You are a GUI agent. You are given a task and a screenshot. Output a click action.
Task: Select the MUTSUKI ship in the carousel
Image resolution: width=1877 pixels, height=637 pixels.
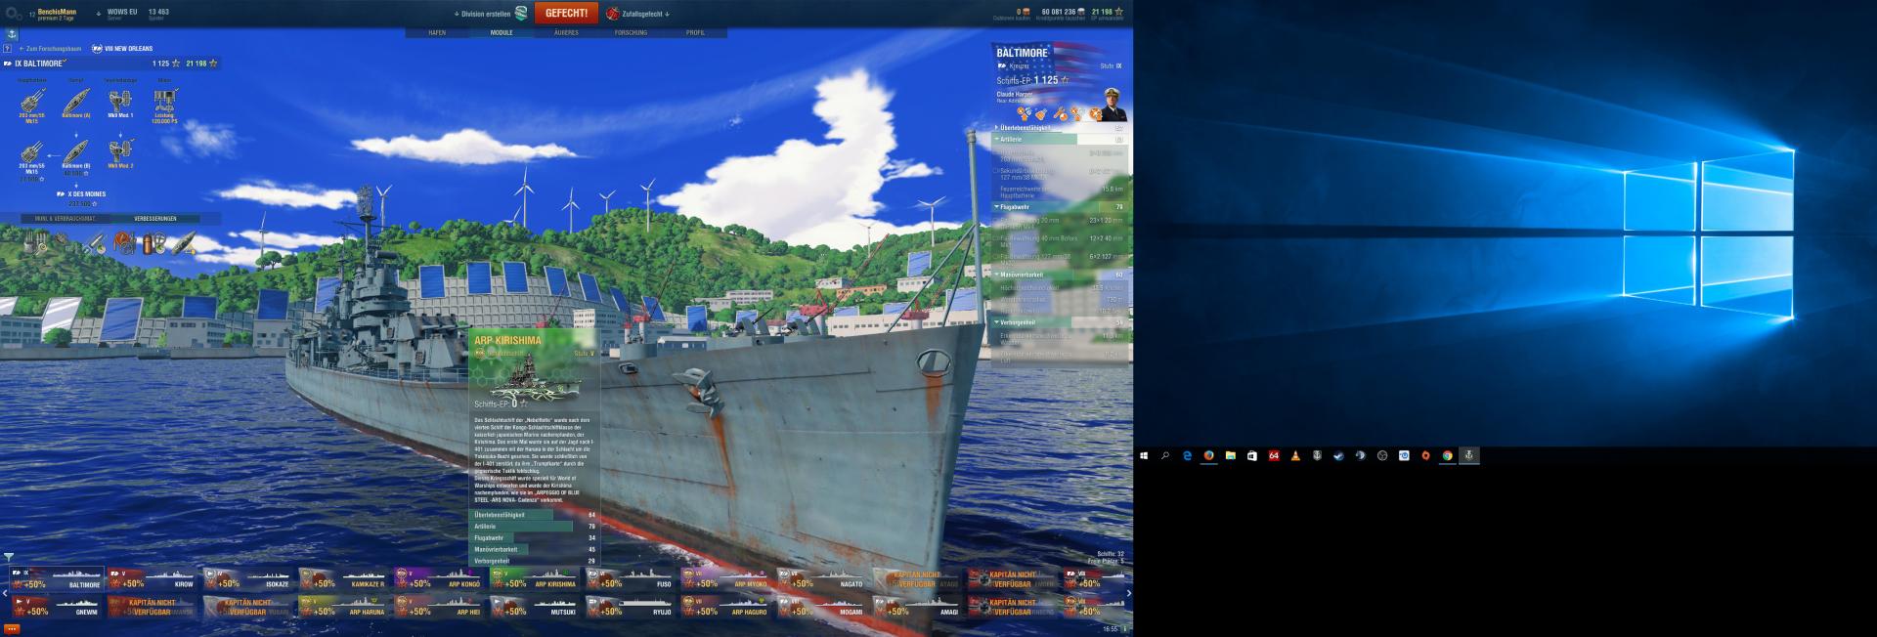[533, 606]
